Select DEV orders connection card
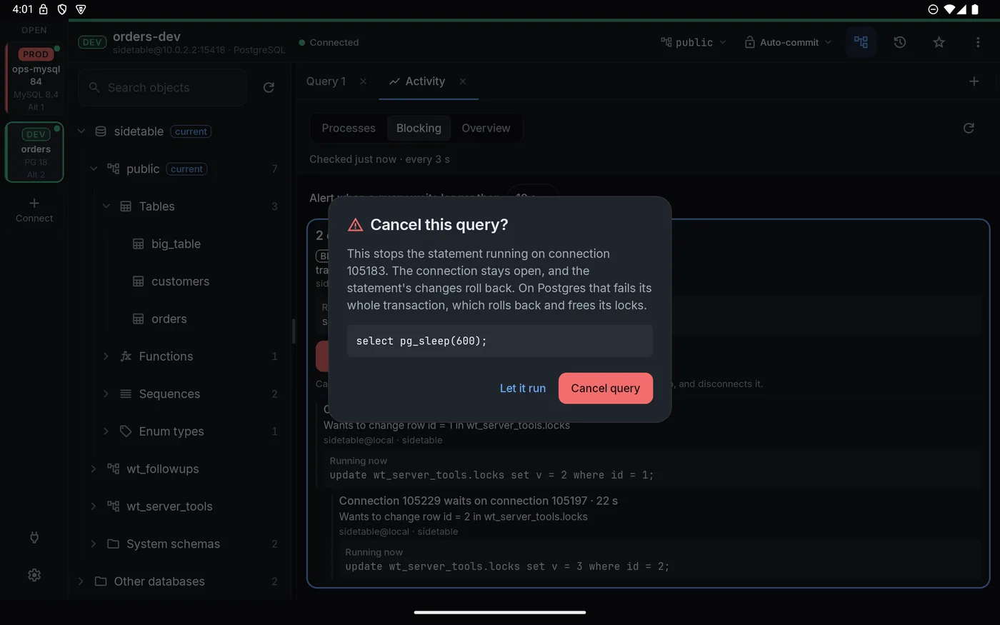Screen dimensions: 1000x625 tap(35, 152)
